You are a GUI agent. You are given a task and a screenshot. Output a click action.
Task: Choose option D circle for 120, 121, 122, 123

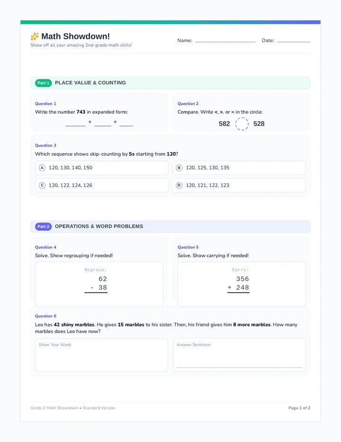179,185
